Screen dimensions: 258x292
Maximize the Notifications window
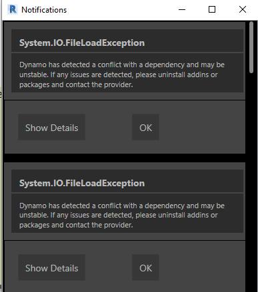[212, 10]
